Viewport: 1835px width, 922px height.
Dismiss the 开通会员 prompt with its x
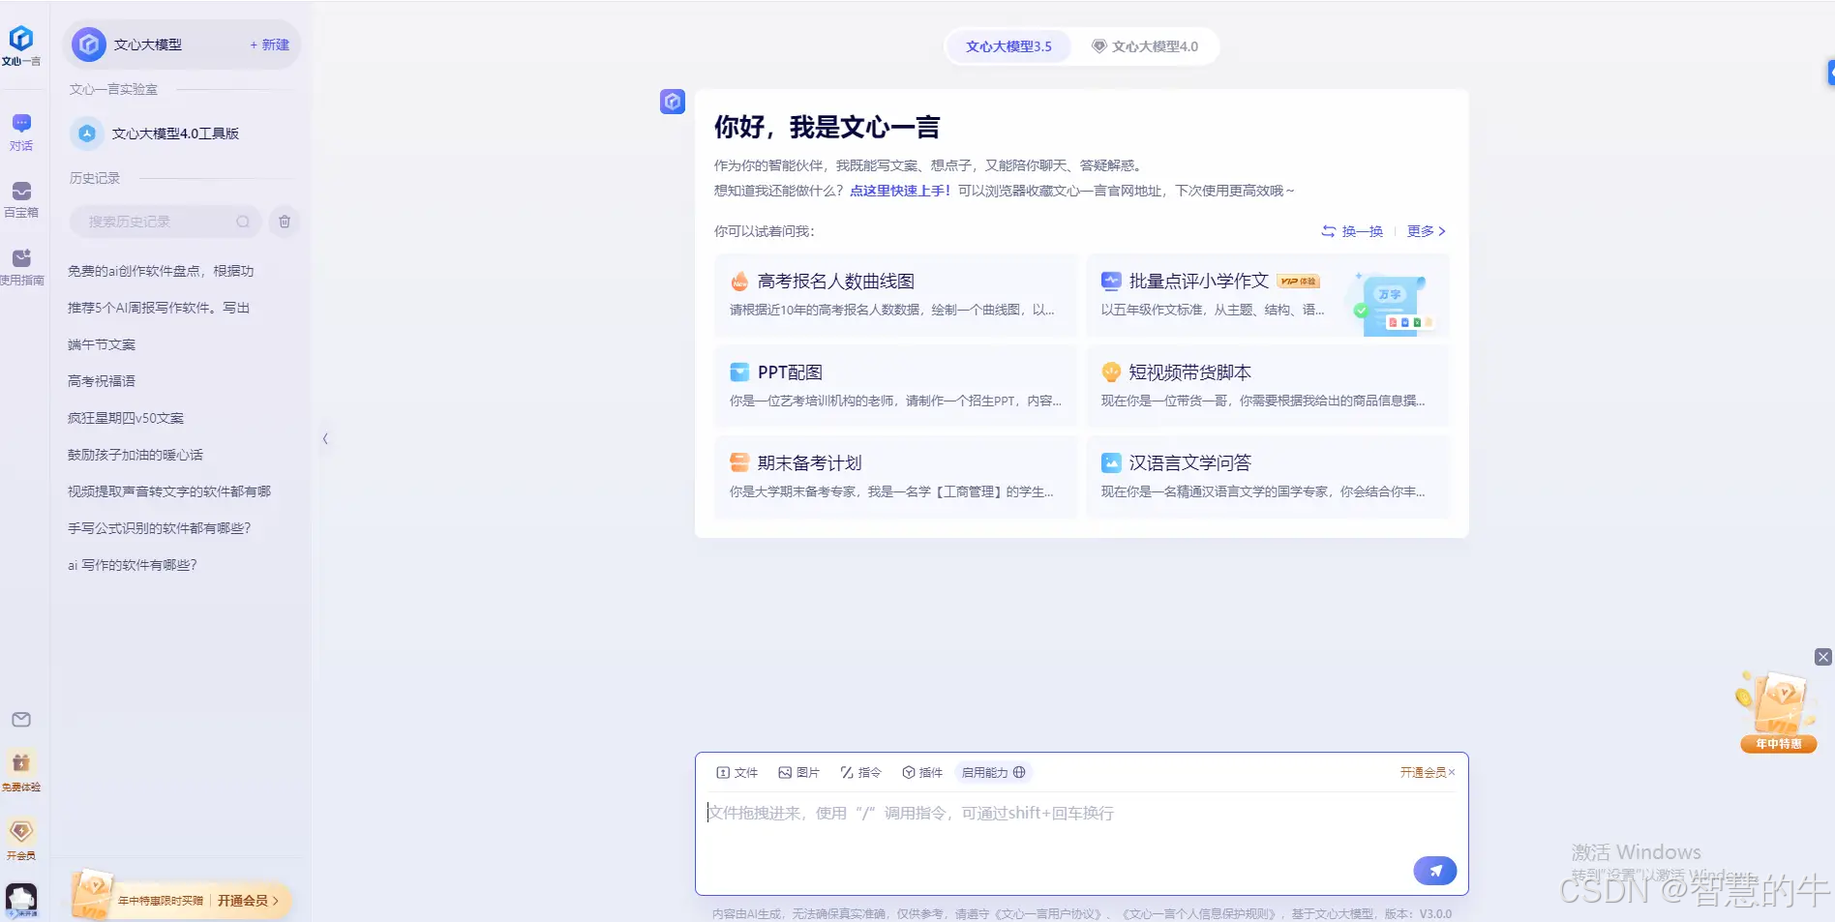pos(1452,772)
